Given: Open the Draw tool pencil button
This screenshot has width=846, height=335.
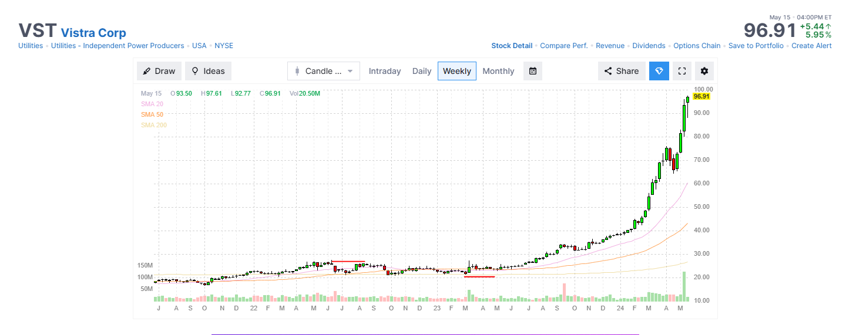Looking at the screenshot, I should point(159,71).
